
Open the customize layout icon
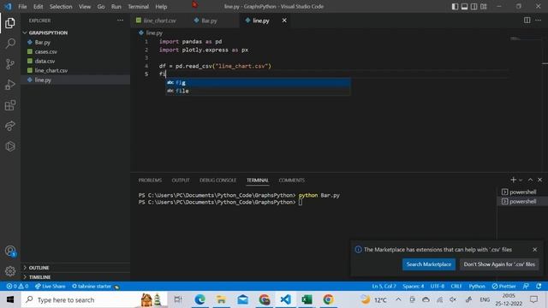click(x=484, y=6)
